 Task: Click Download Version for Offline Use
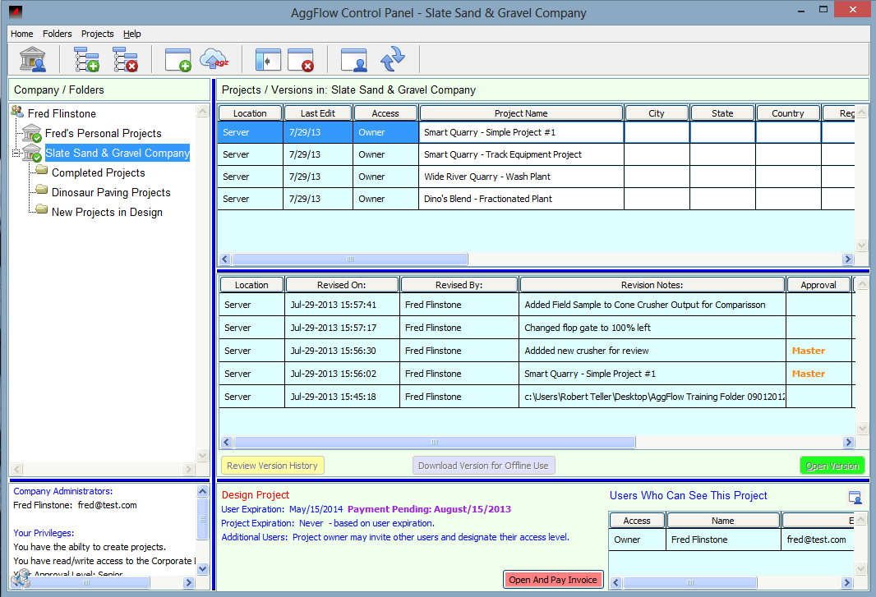(483, 466)
